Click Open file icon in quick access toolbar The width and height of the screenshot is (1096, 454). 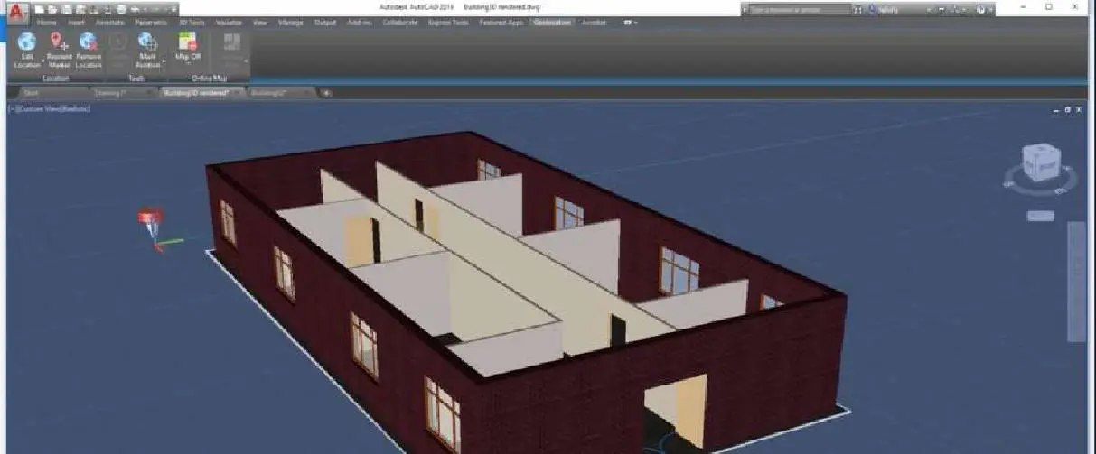pyautogui.click(x=53, y=8)
